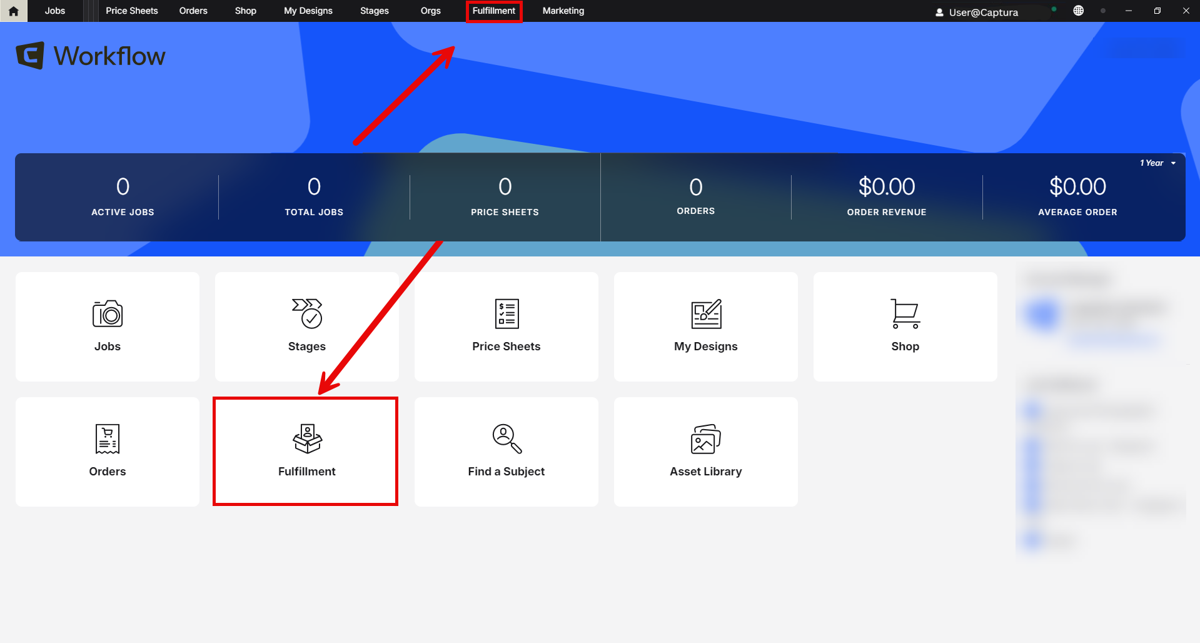Click the Workflow title text
1200x643 pixels.
tap(109, 56)
